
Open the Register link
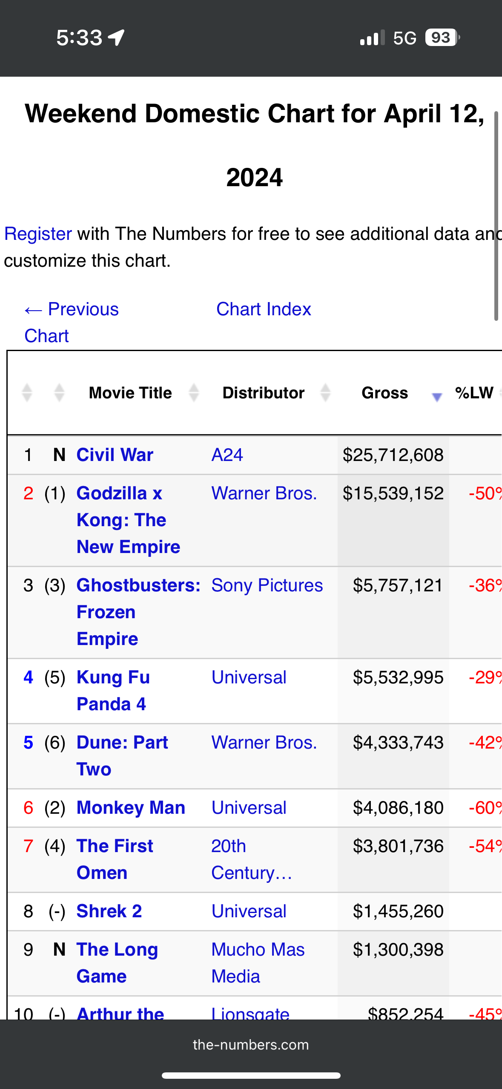pos(38,234)
